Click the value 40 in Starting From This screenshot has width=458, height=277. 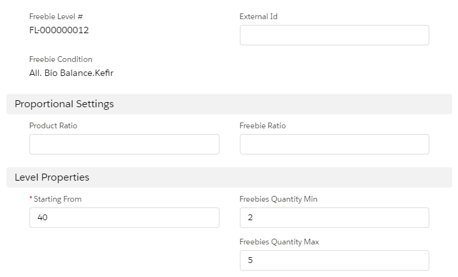43,218
